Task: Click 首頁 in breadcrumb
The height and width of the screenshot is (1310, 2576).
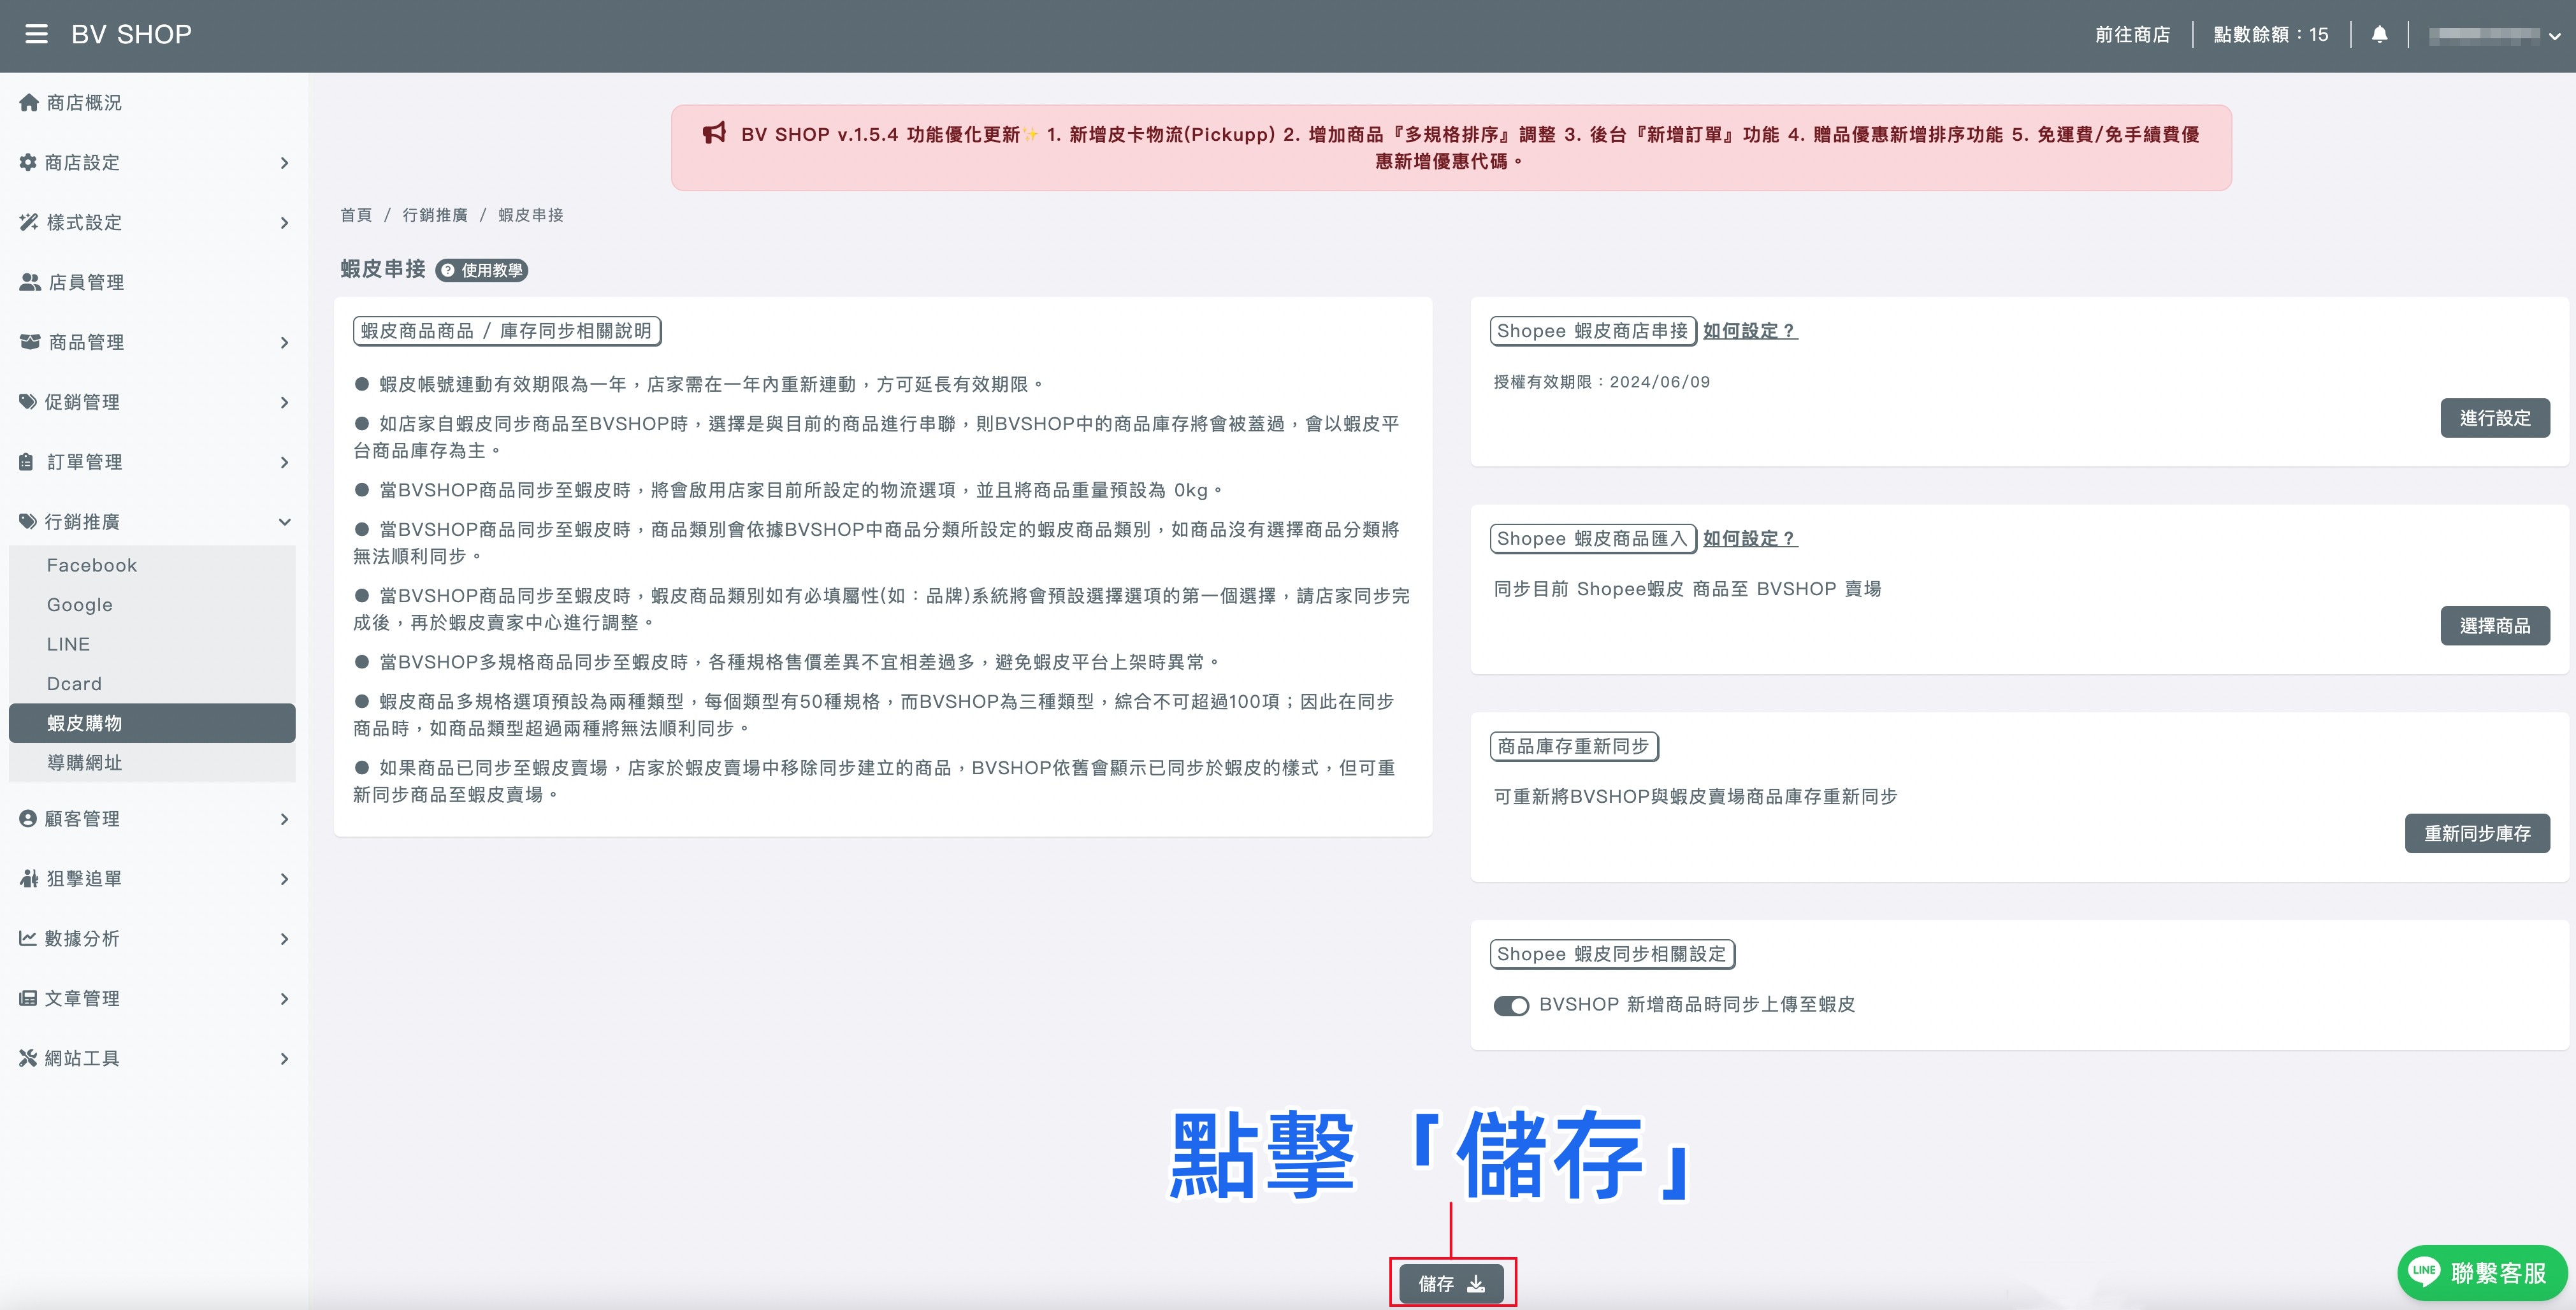Action: coord(356,215)
